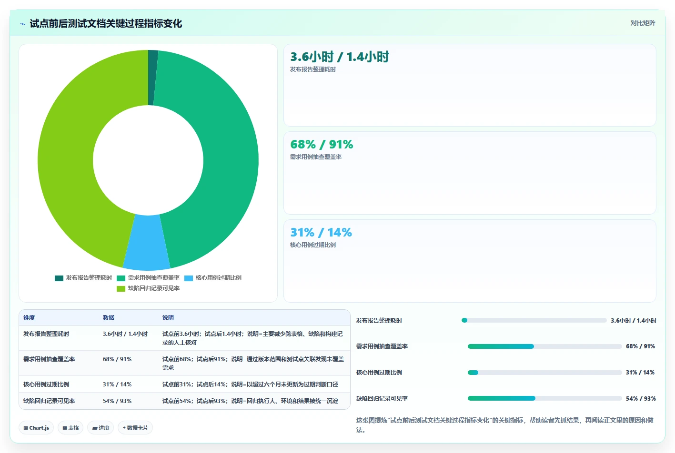Toggle the 核心用例过期比例 legend swatch
The height and width of the screenshot is (453, 675).
coord(189,278)
